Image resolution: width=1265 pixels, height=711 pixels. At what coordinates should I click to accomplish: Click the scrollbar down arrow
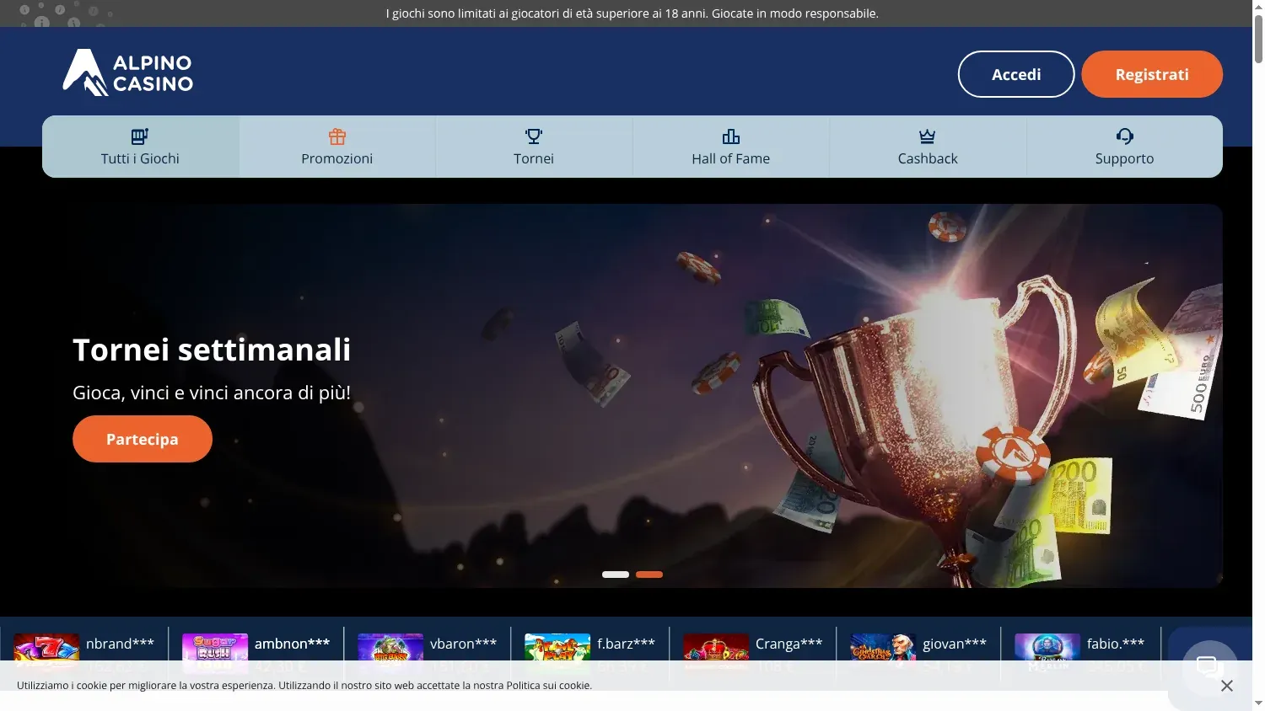(x=1258, y=703)
